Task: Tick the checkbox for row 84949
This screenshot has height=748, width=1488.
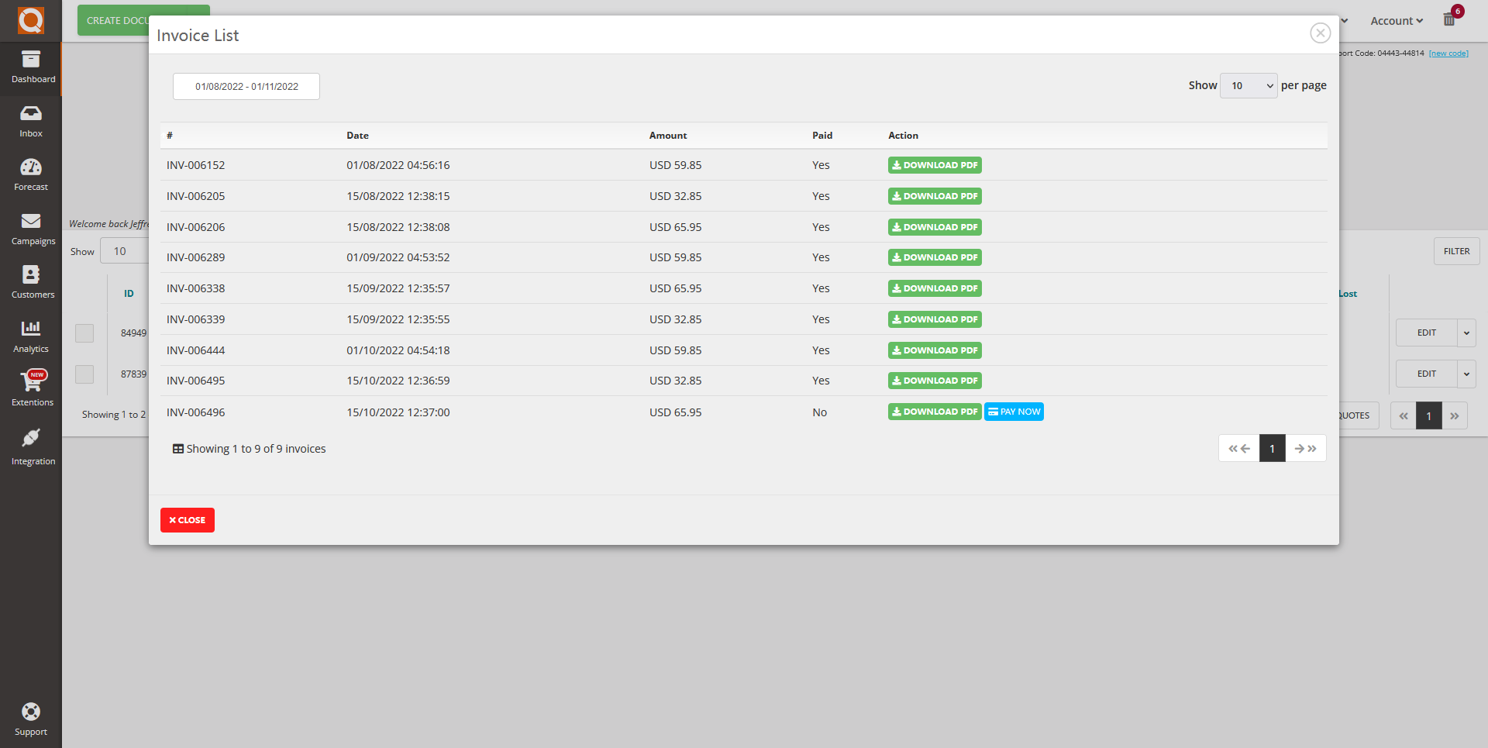Action: tap(84, 333)
